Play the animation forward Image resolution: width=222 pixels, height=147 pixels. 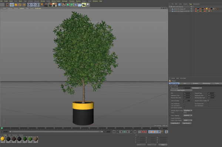[x=124, y=132]
